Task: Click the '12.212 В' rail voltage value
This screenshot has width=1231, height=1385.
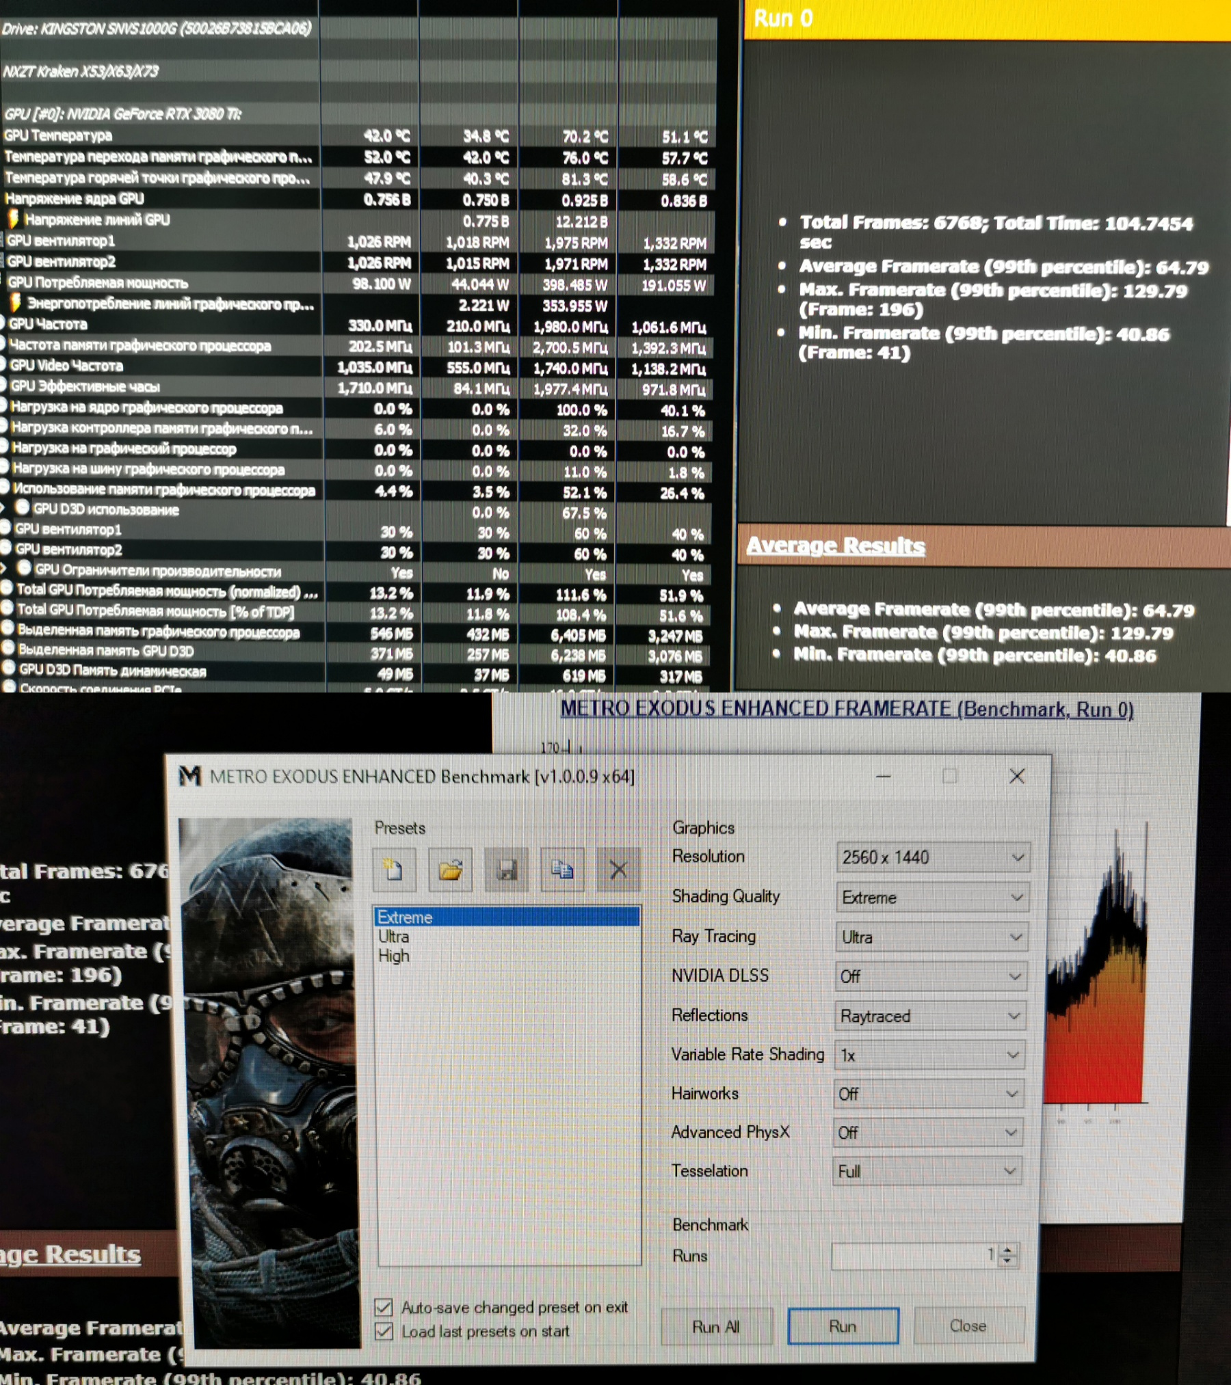Action: pos(581,221)
